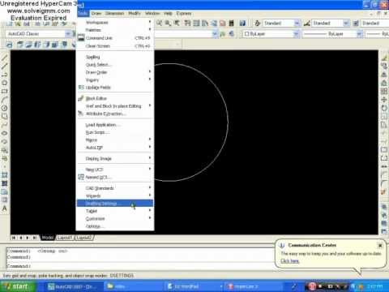Viewport: 389px width, 292px height.
Task: Choose Load Application menu entry
Action: 115,125
